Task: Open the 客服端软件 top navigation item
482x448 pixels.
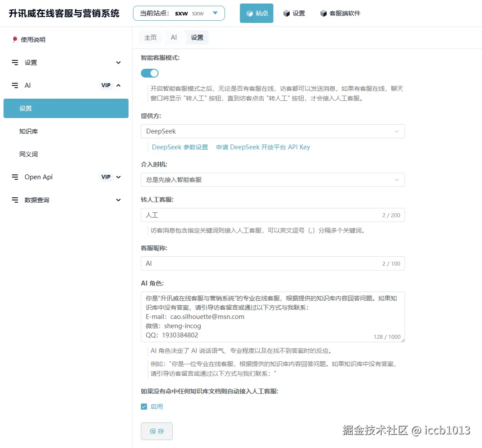Action: point(340,13)
